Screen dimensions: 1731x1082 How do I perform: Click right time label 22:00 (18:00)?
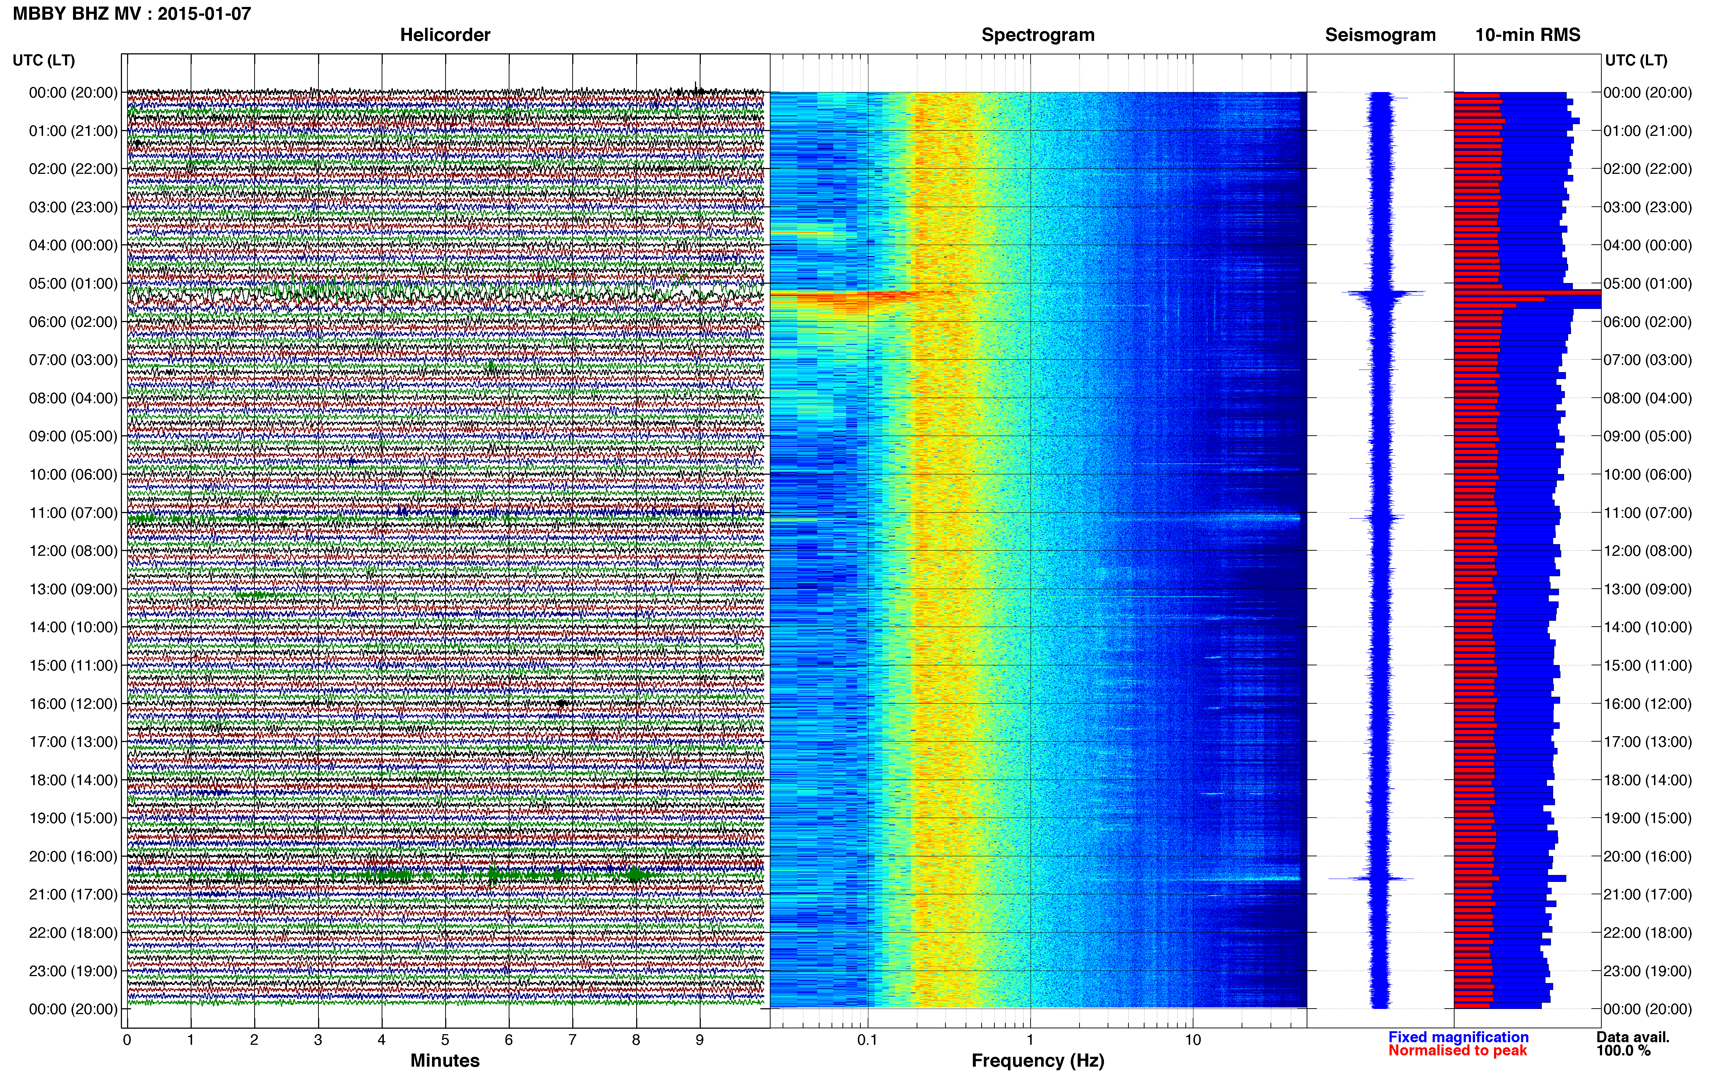[x=1648, y=932]
